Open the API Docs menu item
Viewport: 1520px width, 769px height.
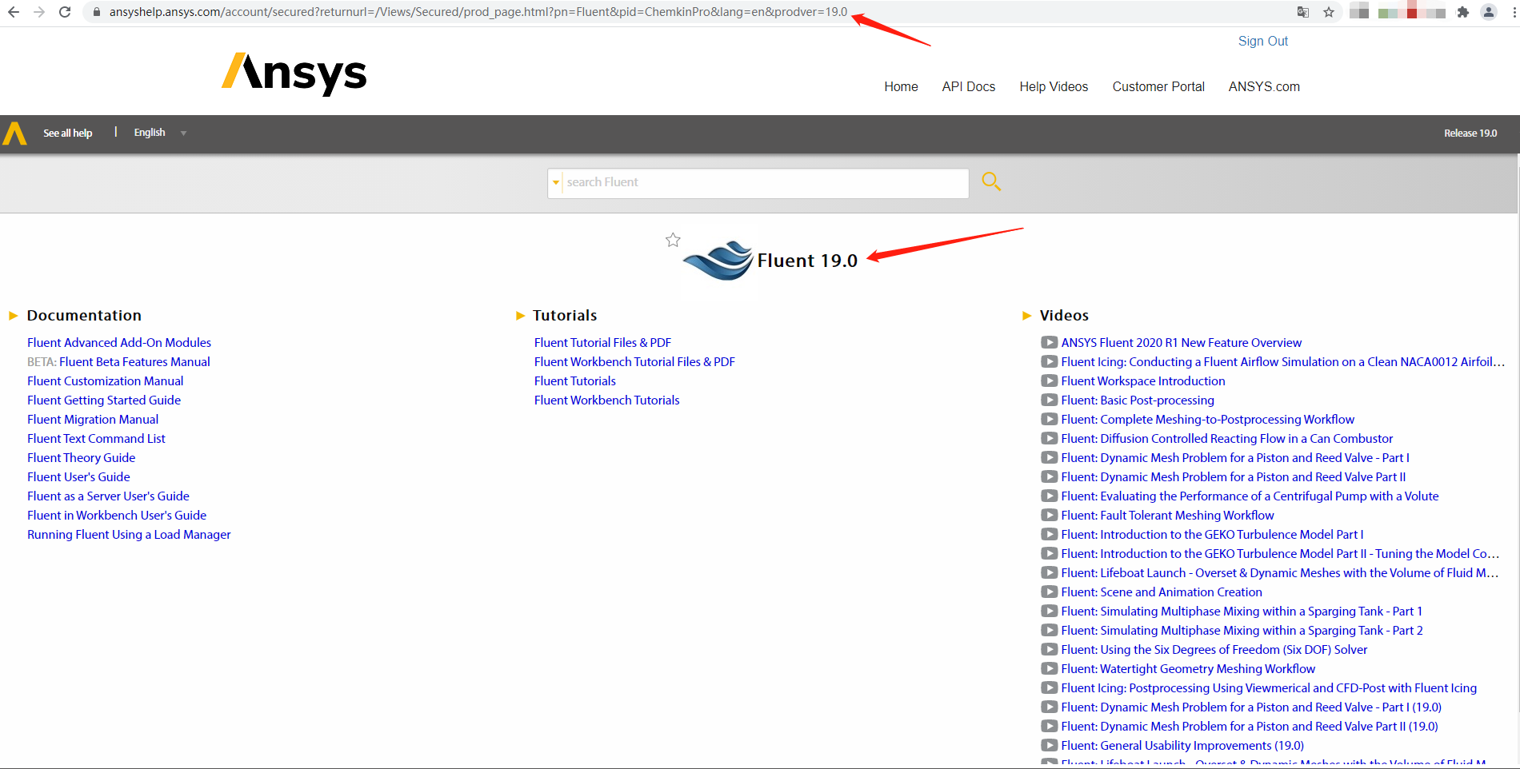pyautogui.click(x=968, y=86)
